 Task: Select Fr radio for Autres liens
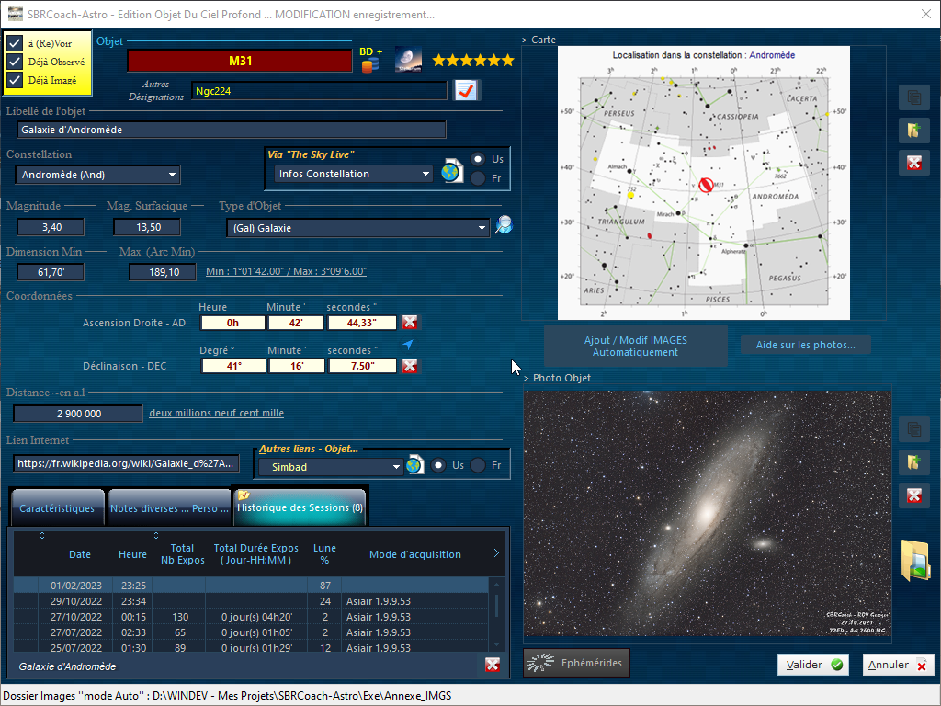tap(478, 465)
